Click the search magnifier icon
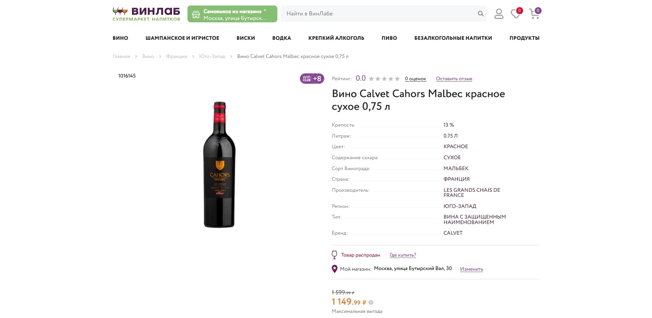The image size is (652, 318). (x=481, y=14)
